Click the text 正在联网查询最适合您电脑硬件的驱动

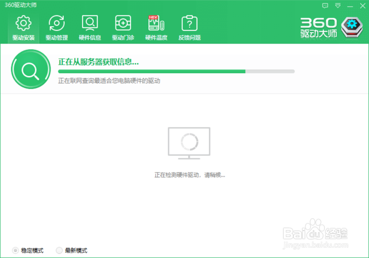(x=109, y=81)
